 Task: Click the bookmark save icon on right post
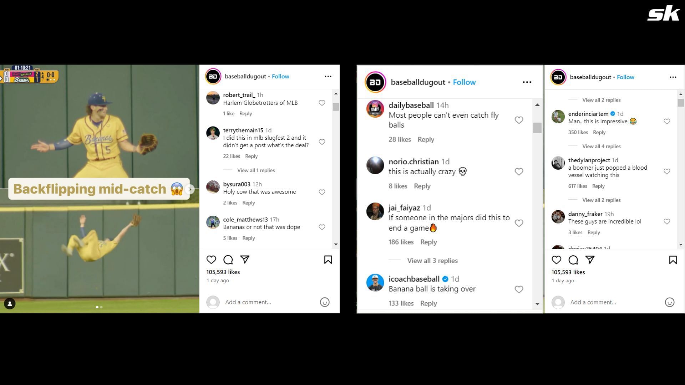coord(673,260)
